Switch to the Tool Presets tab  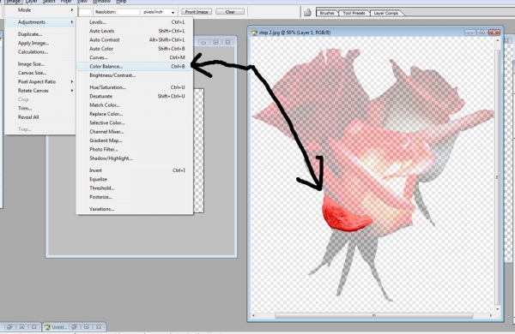click(354, 13)
